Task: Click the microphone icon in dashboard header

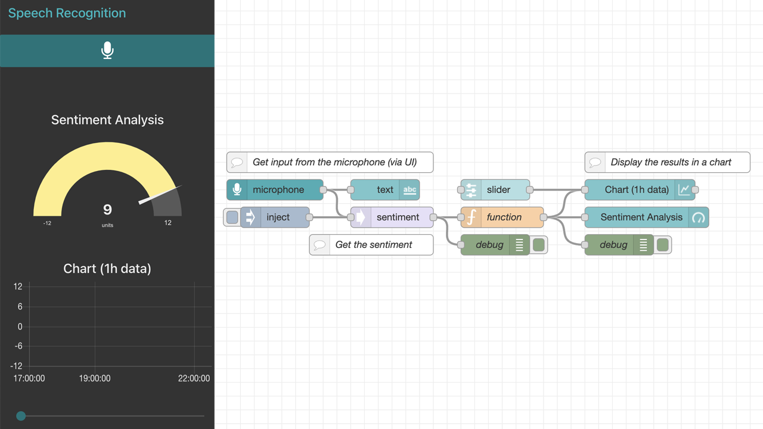Action: coord(107,51)
